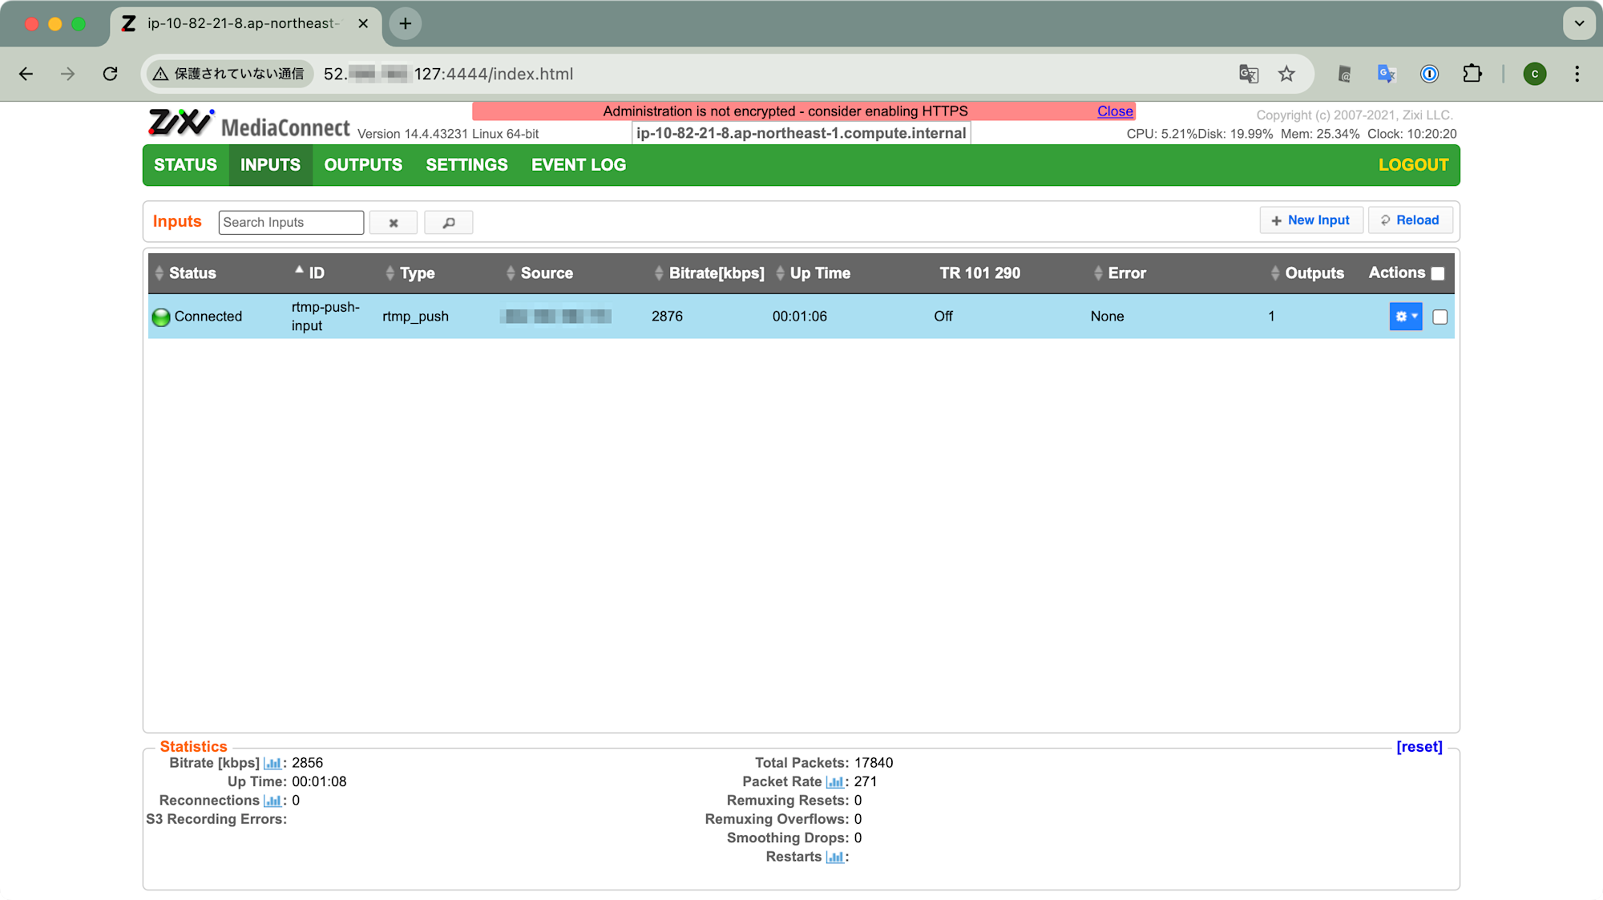Click the Bitrate graph icon in Statistics
This screenshot has width=1603, height=900.
[x=273, y=764]
